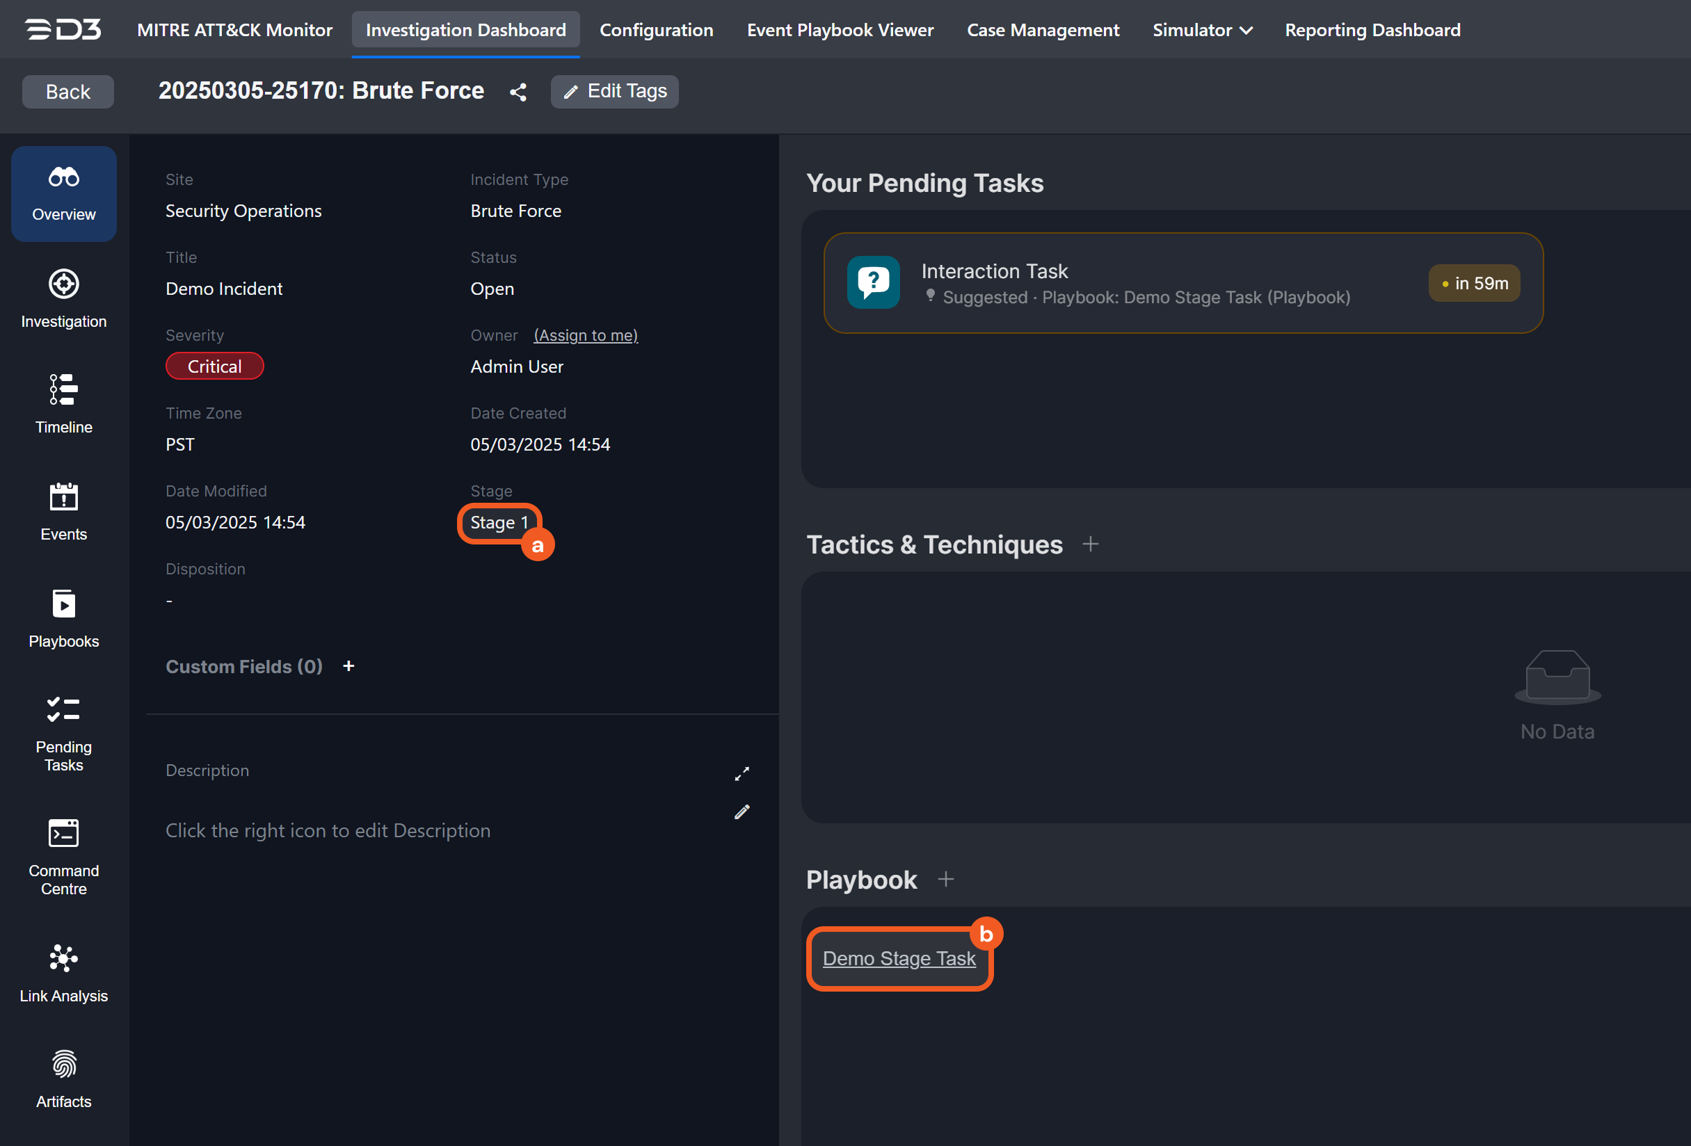1691x1146 pixels.
Task: Open the Overview binoculars sidebar icon
Action: 63,178
